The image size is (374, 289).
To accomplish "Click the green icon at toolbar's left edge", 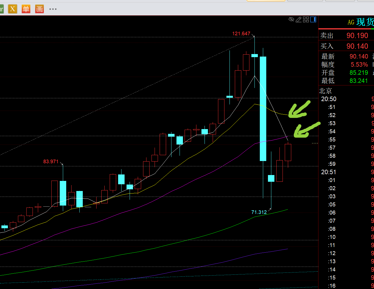I will (x=1, y=9).
